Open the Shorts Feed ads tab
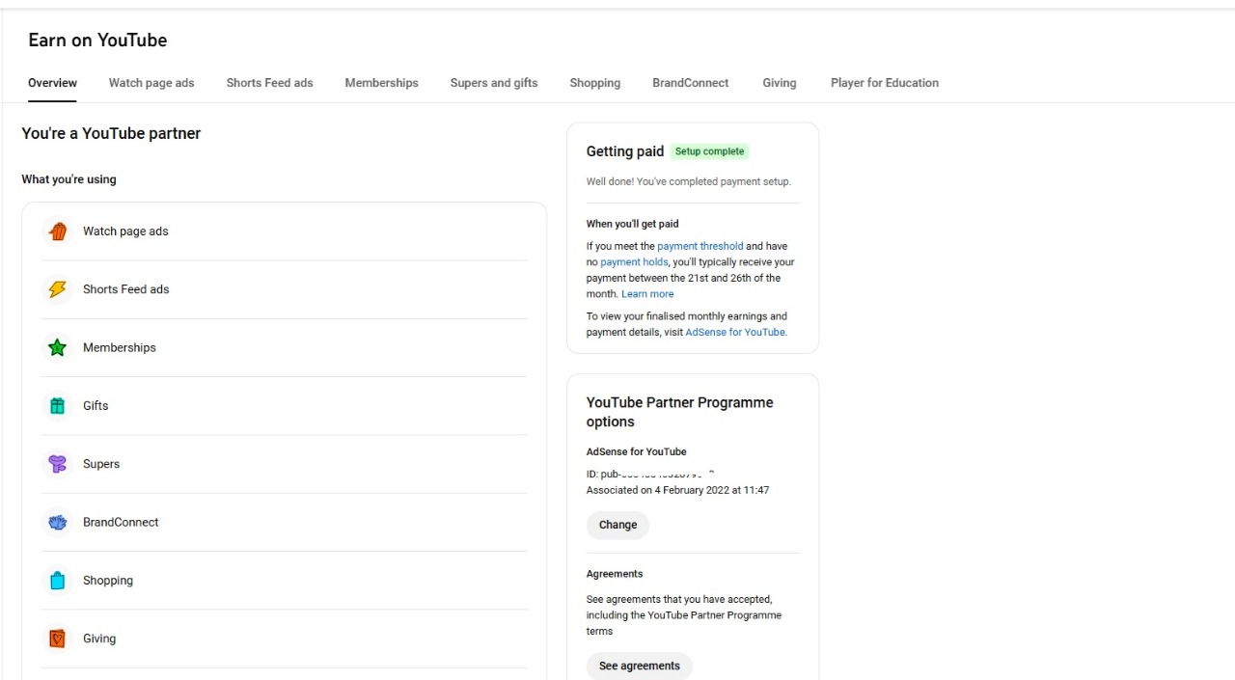 tap(269, 83)
